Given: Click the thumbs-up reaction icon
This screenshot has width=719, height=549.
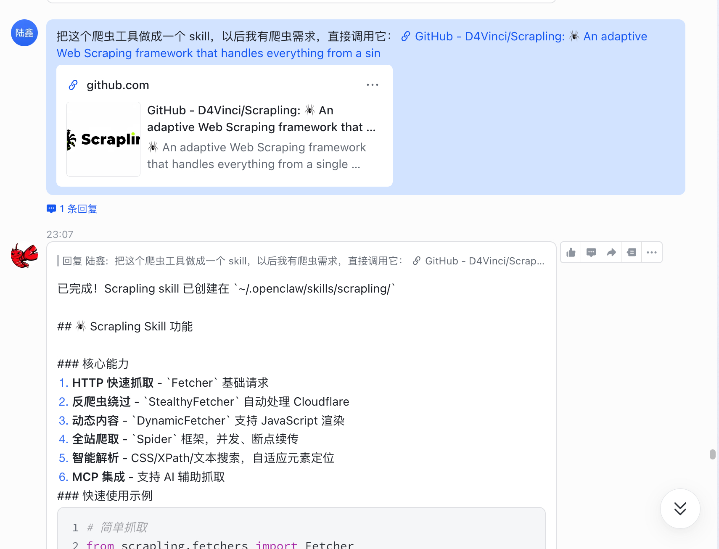Looking at the screenshot, I should [x=571, y=252].
